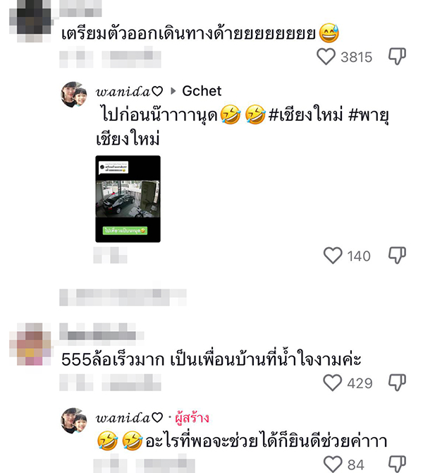Like the comment with 3815 likes

point(326,56)
